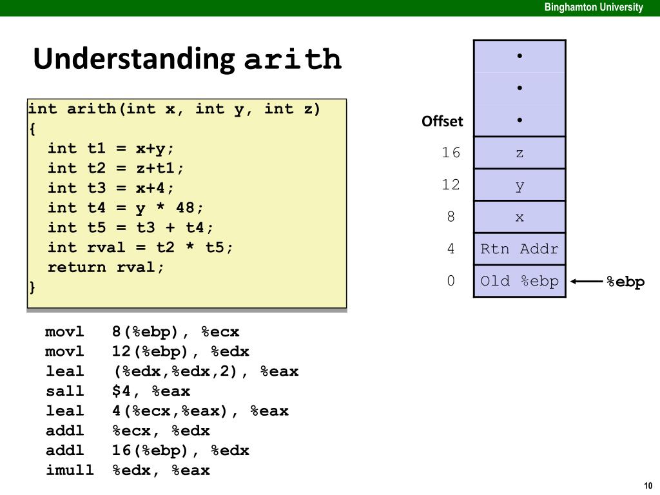
Task: Click the 'sall $4, %eax' instruction
Action: click(x=118, y=391)
